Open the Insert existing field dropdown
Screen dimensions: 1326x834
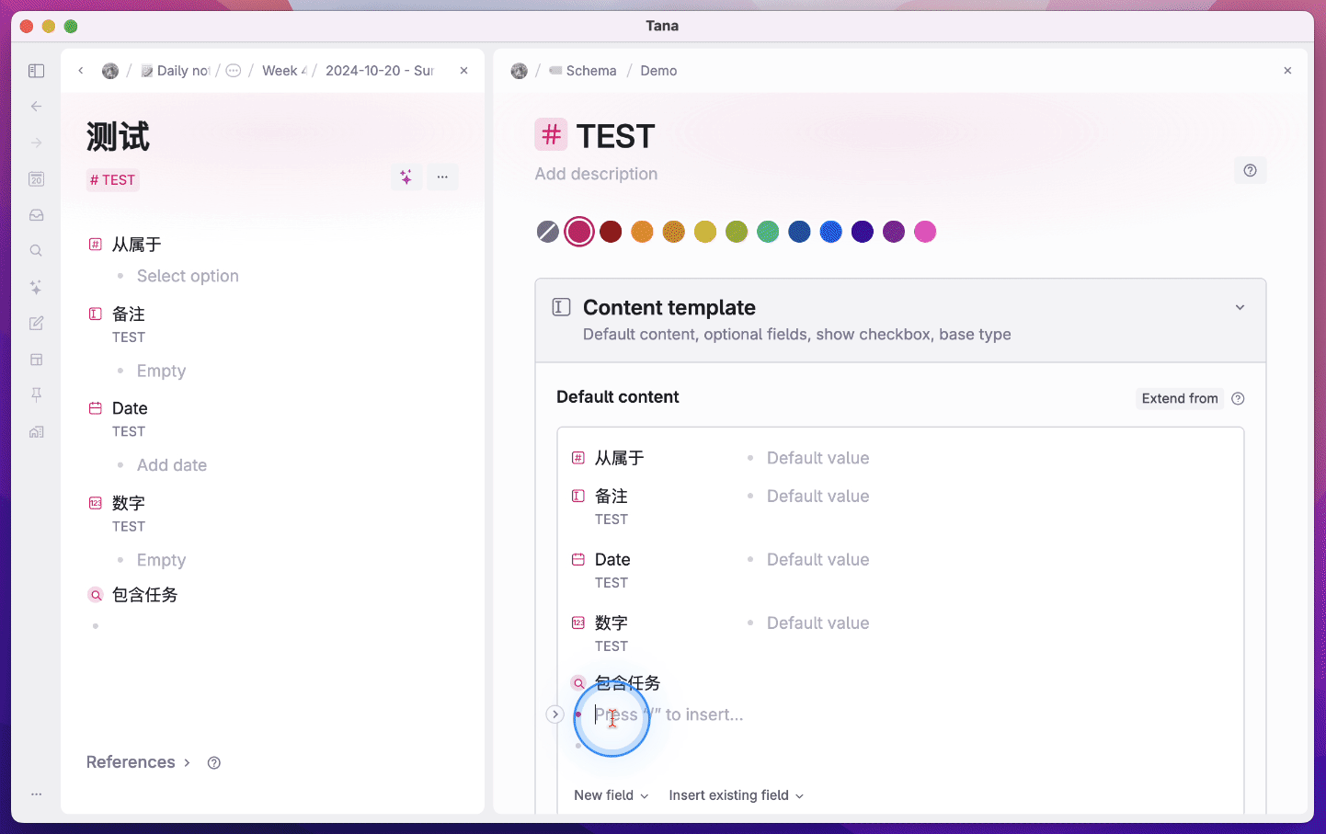coord(736,795)
